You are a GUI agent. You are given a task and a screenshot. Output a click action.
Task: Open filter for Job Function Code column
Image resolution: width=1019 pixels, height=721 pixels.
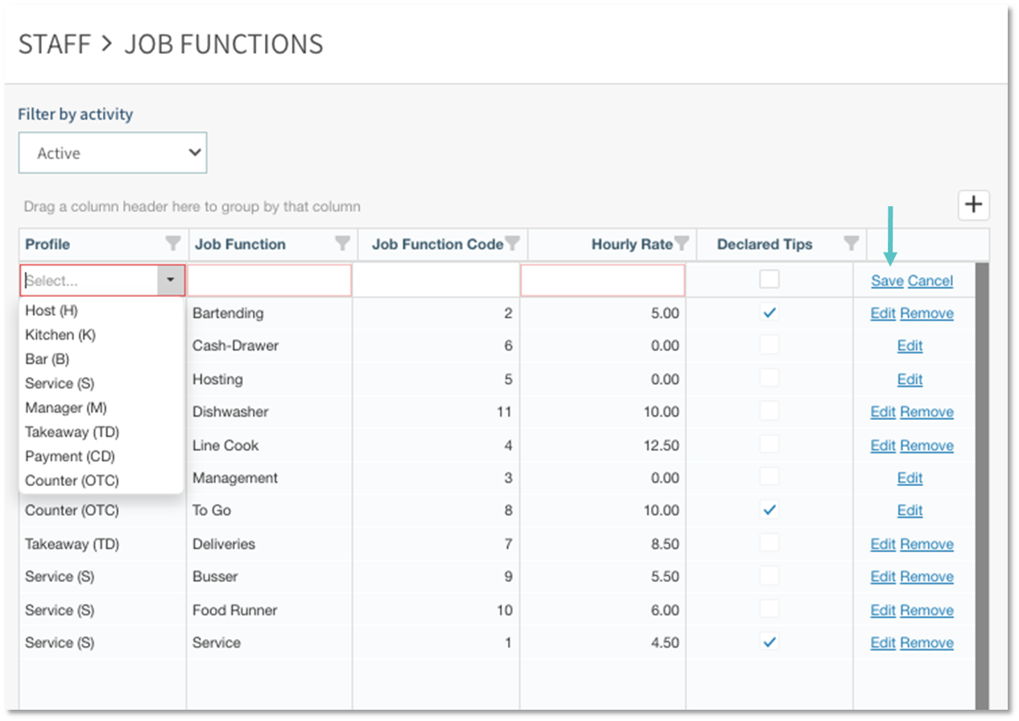point(512,244)
